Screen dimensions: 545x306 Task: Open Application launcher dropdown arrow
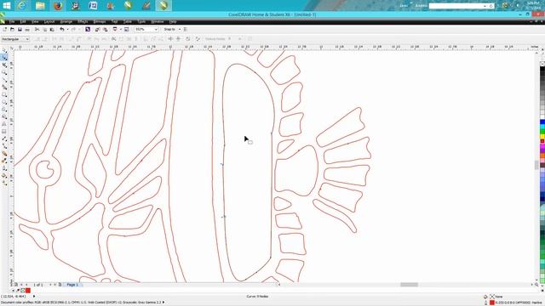[x=120, y=30]
